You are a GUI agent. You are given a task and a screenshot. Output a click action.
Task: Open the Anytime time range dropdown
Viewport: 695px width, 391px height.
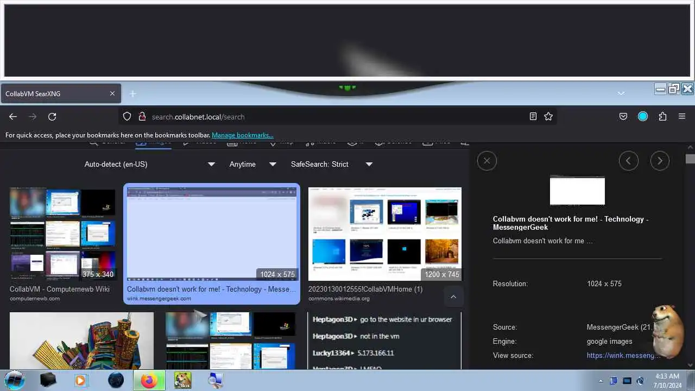(x=252, y=164)
